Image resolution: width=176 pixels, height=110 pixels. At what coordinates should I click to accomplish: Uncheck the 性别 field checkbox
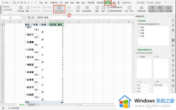139,36
